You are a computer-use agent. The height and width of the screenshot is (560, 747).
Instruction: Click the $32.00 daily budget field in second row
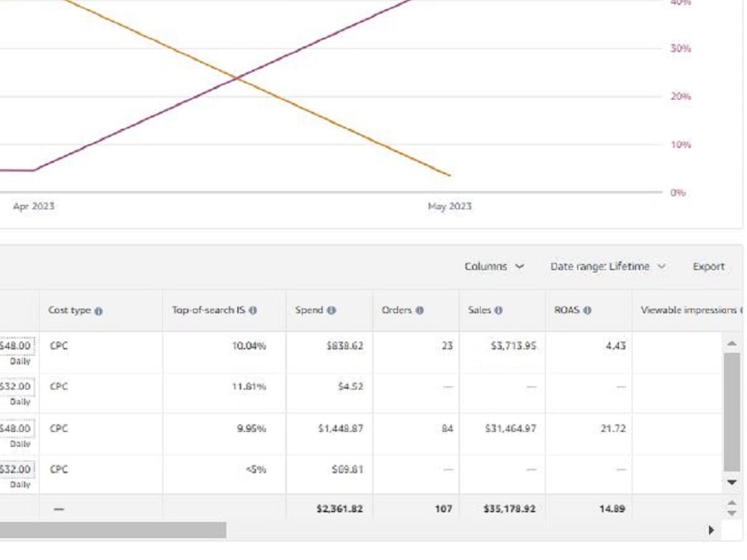tap(16, 386)
